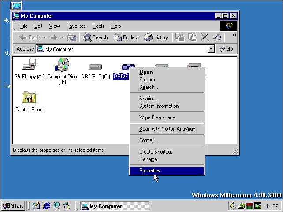Click the Forward arrow in the toolbar
This screenshot has width=283, height=212.
point(54,38)
